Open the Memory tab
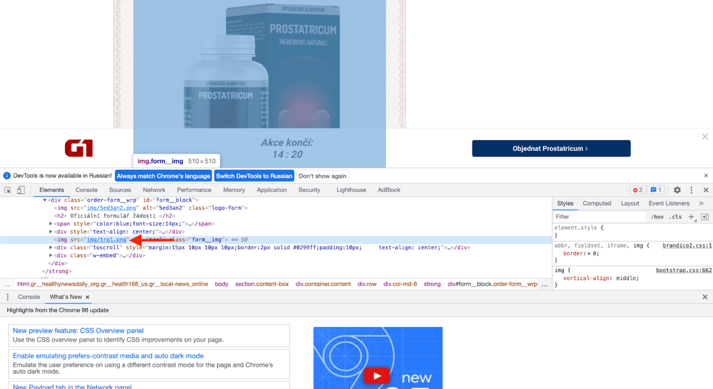 (234, 190)
